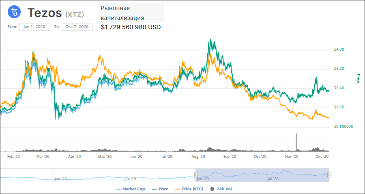Click the blue Tezos logo icon
The width and height of the screenshot is (365, 194).
click(x=15, y=13)
